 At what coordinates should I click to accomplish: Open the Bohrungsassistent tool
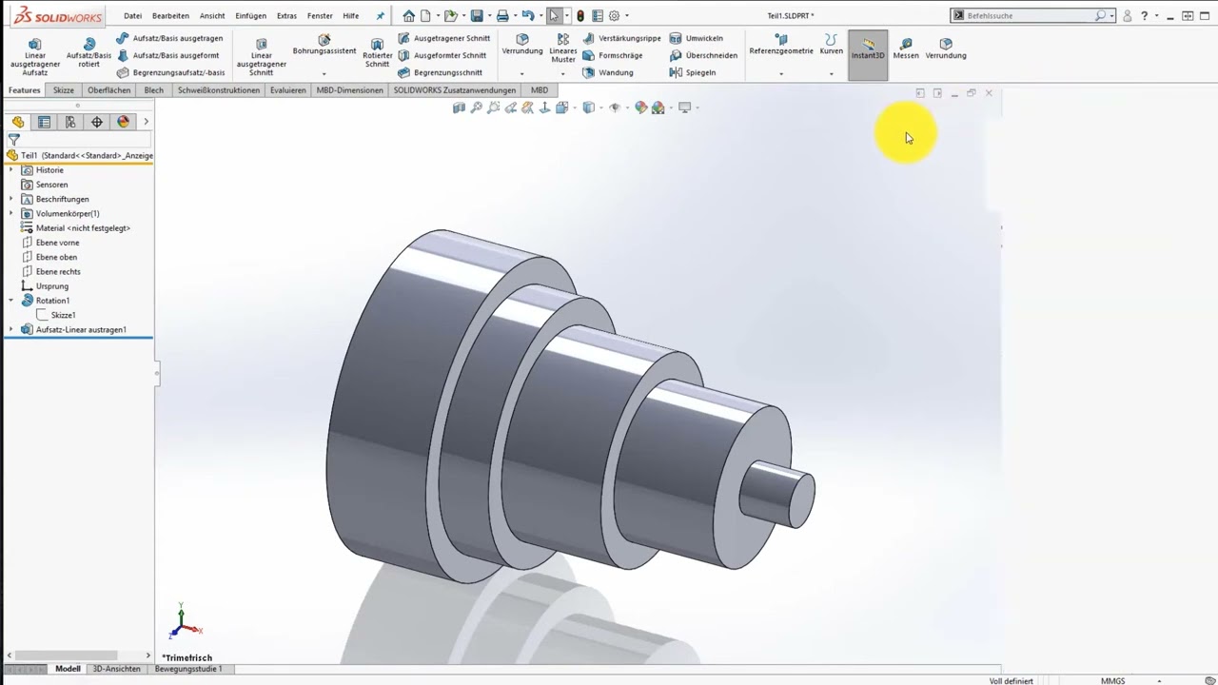[324, 45]
